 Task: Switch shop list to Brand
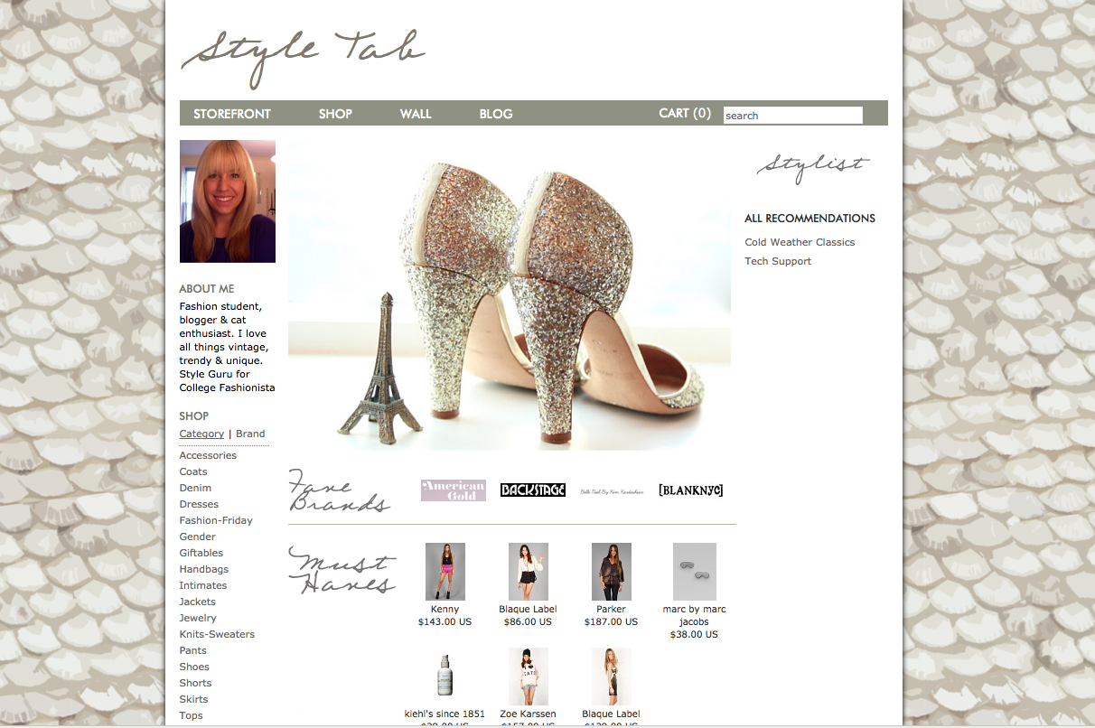click(x=250, y=434)
